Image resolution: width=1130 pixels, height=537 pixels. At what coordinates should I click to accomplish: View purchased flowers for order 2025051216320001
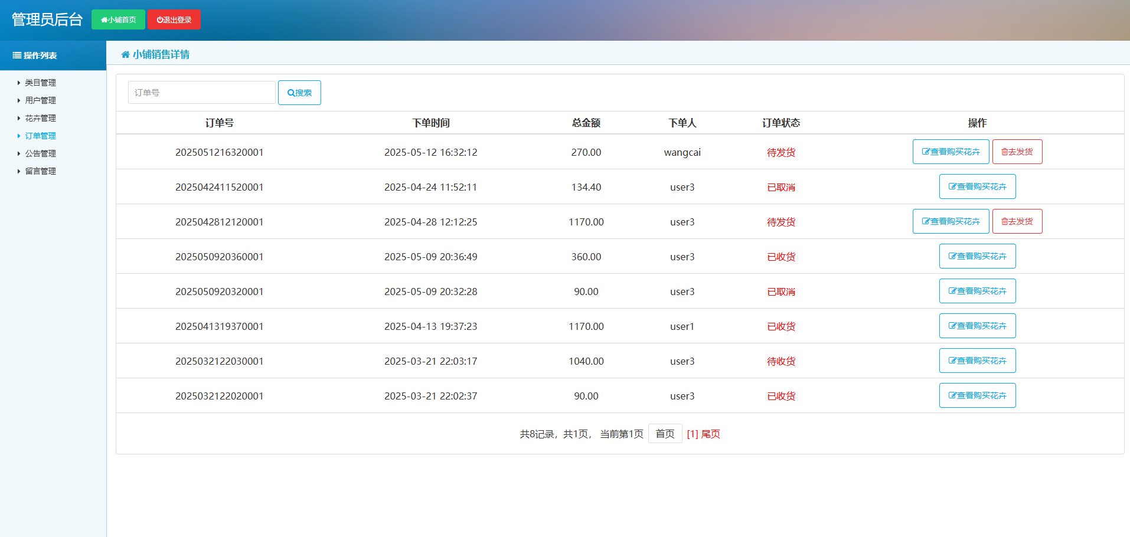pos(951,152)
